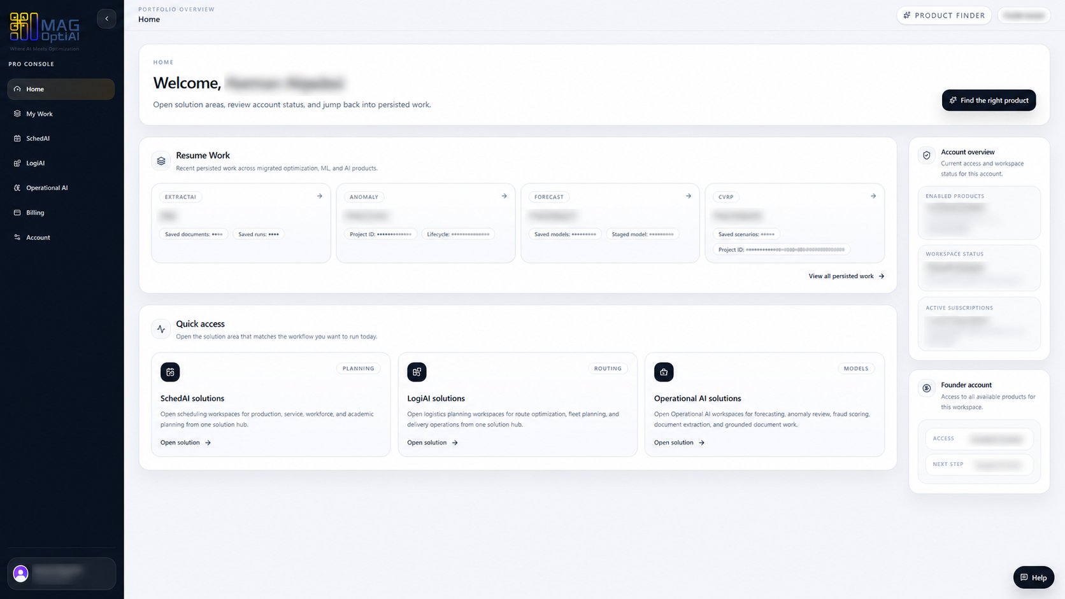The height and width of the screenshot is (599, 1065).
Task: Click the ACCESS row in Founder account
Action: pos(979,439)
